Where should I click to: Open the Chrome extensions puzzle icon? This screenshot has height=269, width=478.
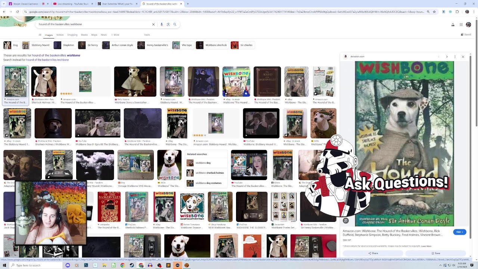(x=457, y=12)
